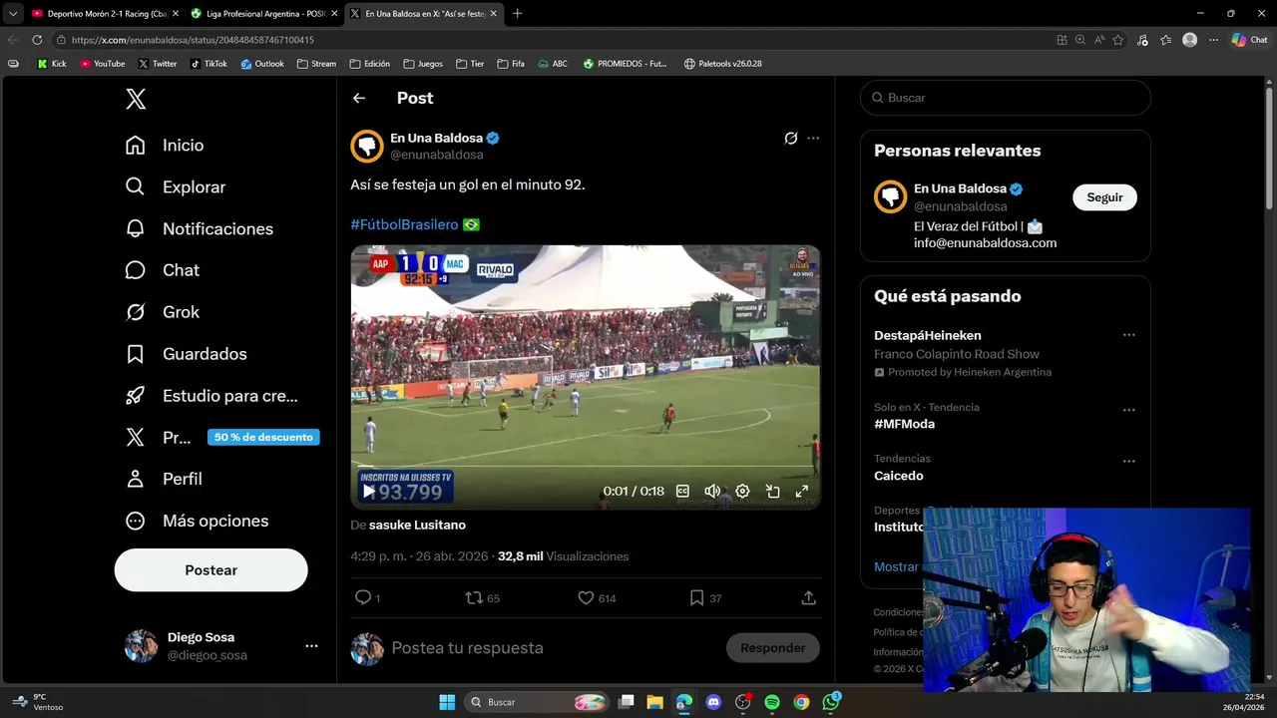Open the tab search dropdown arrow

coord(13,13)
